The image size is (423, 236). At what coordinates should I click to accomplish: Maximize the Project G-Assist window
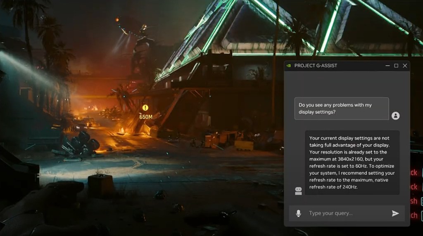click(x=396, y=66)
